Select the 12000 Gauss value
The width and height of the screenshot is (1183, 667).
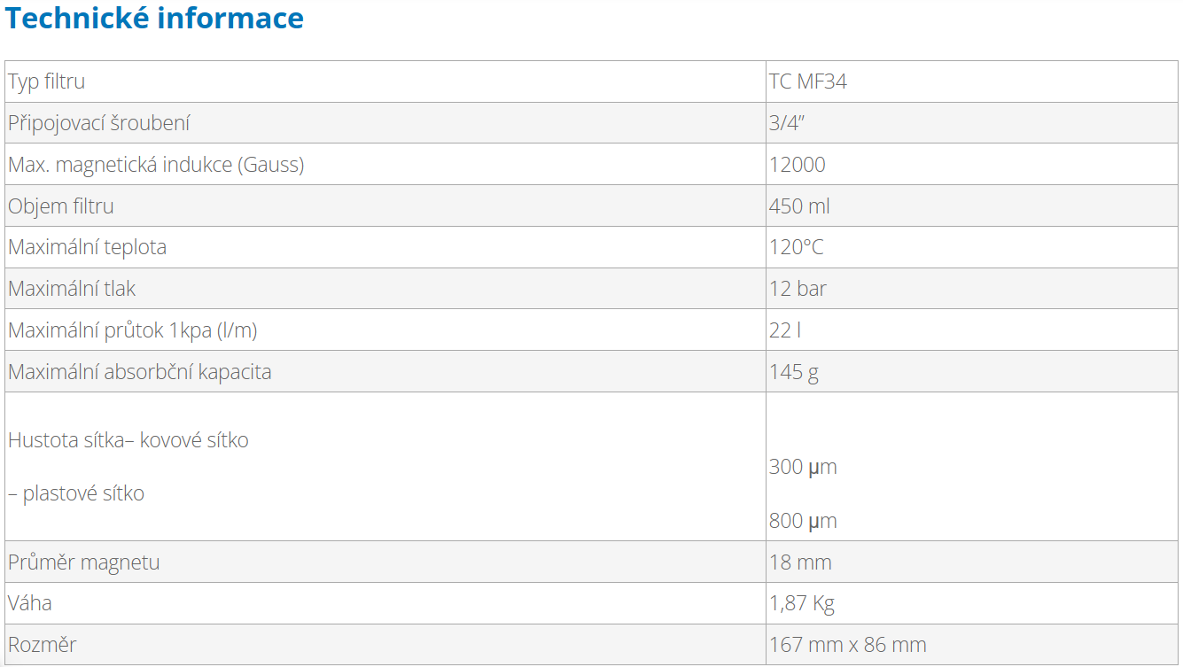click(798, 165)
